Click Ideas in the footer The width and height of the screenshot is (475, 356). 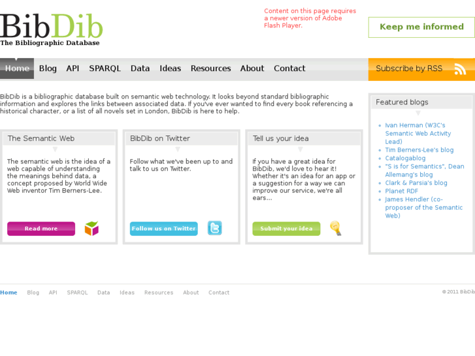click(127, 293)
